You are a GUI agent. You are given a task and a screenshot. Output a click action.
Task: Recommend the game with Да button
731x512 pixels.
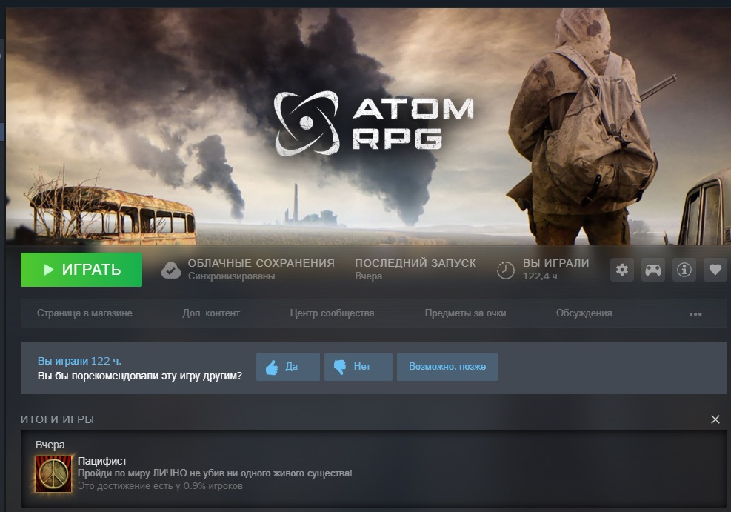click(287, 367)
